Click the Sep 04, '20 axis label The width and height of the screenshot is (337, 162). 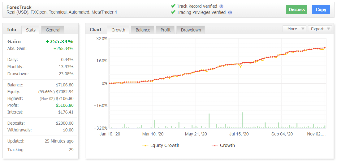(282, 134)
